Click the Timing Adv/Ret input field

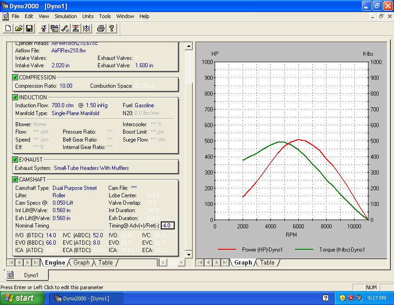(167, 226)
